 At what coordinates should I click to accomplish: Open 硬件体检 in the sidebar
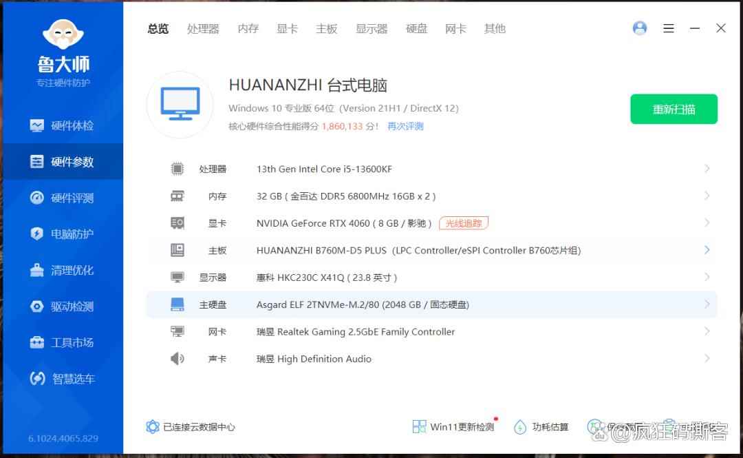62,126
